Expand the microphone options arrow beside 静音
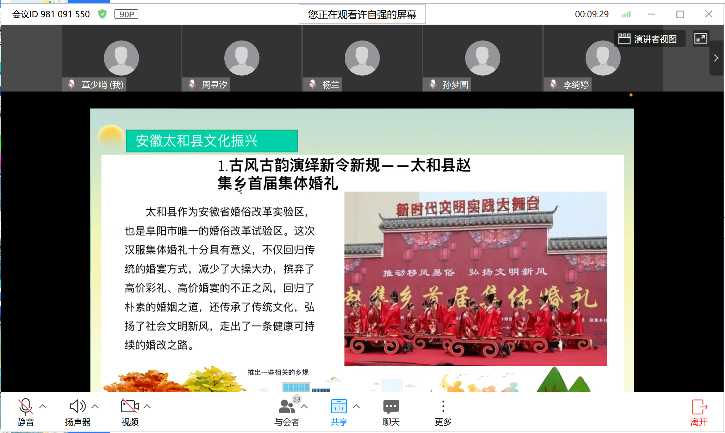 point(43,407)
